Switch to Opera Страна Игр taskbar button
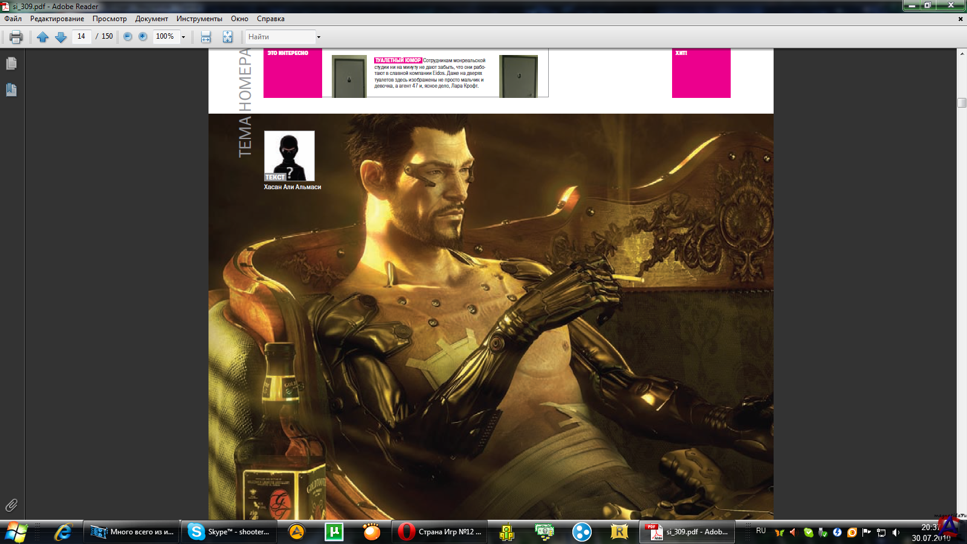The height and width of the screenshot is (544, 967). (x=439, y=532)
